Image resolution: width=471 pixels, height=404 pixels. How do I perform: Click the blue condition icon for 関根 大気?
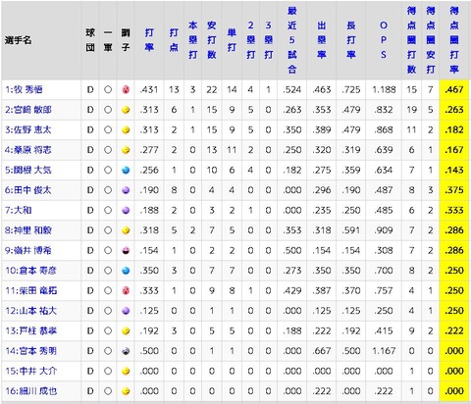click(x=126, y=171)
